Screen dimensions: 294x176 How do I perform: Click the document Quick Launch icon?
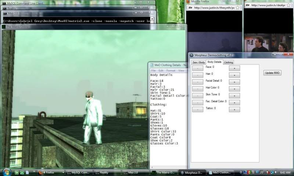(27, 172)
